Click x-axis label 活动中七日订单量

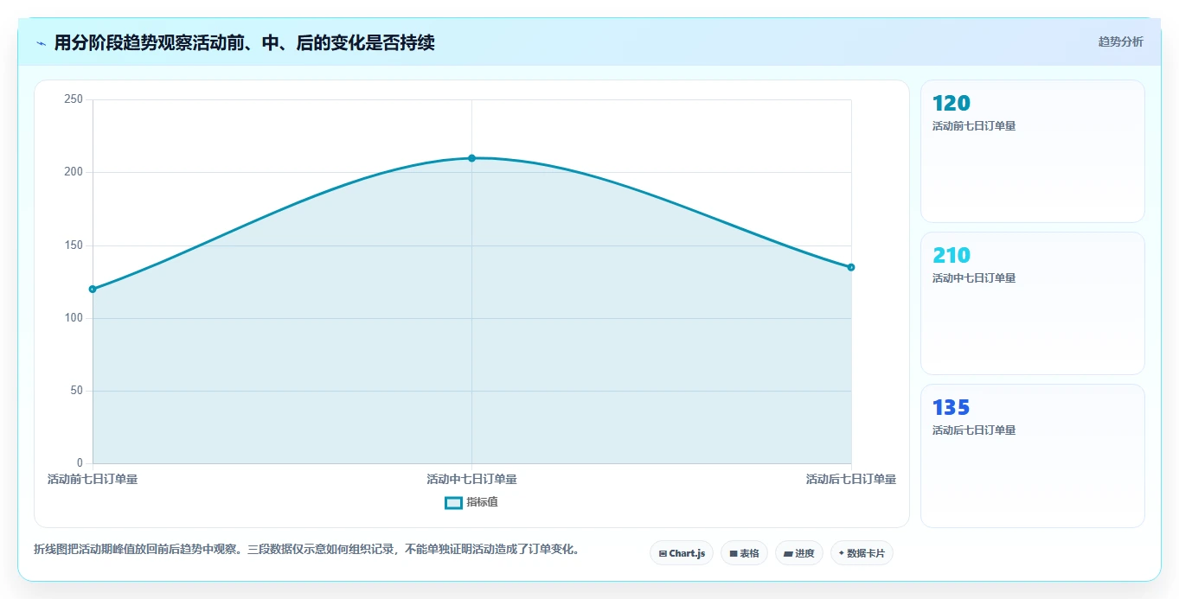click(471, 479)
